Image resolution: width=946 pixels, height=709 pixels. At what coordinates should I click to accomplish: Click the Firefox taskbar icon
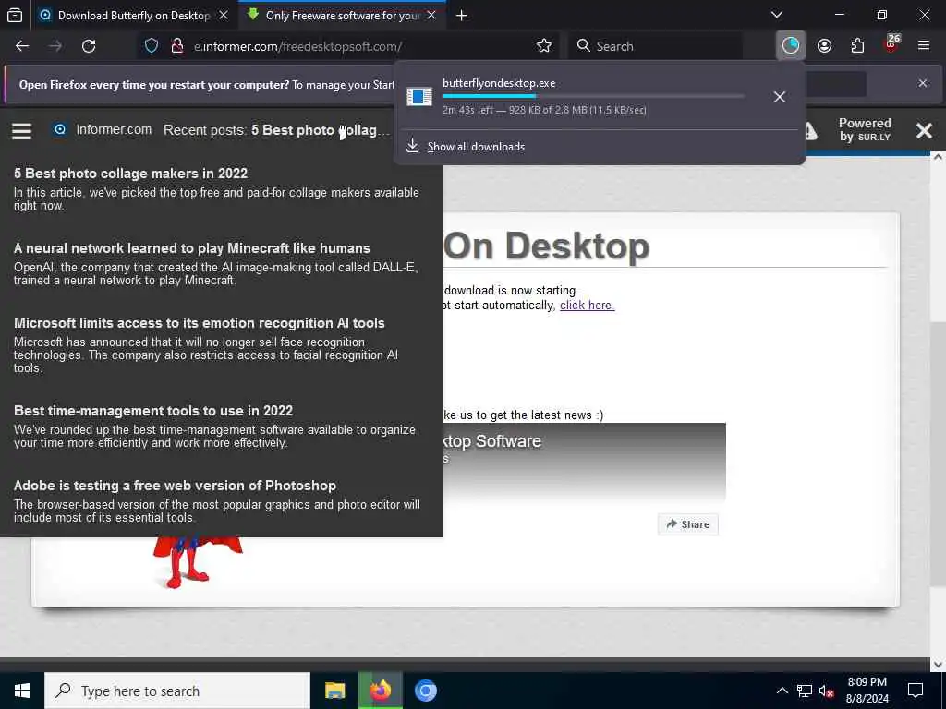[380, 691]
